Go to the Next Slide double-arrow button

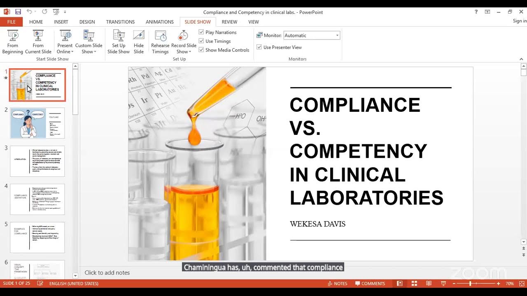tap(524, 256)
